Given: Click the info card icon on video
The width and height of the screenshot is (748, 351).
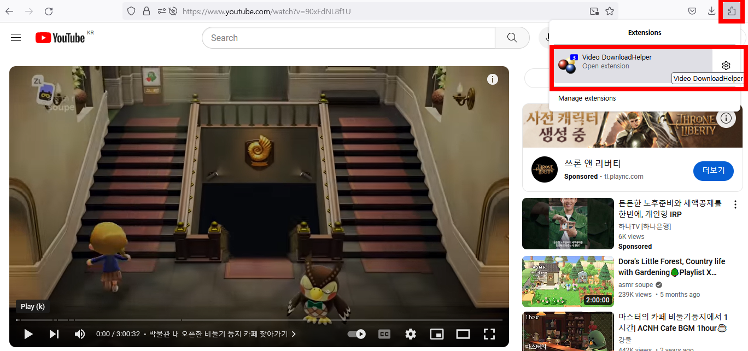Looking at the screenshot, I should click(493, 79).
